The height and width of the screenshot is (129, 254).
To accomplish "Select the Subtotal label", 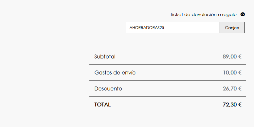I will (105, 56).
